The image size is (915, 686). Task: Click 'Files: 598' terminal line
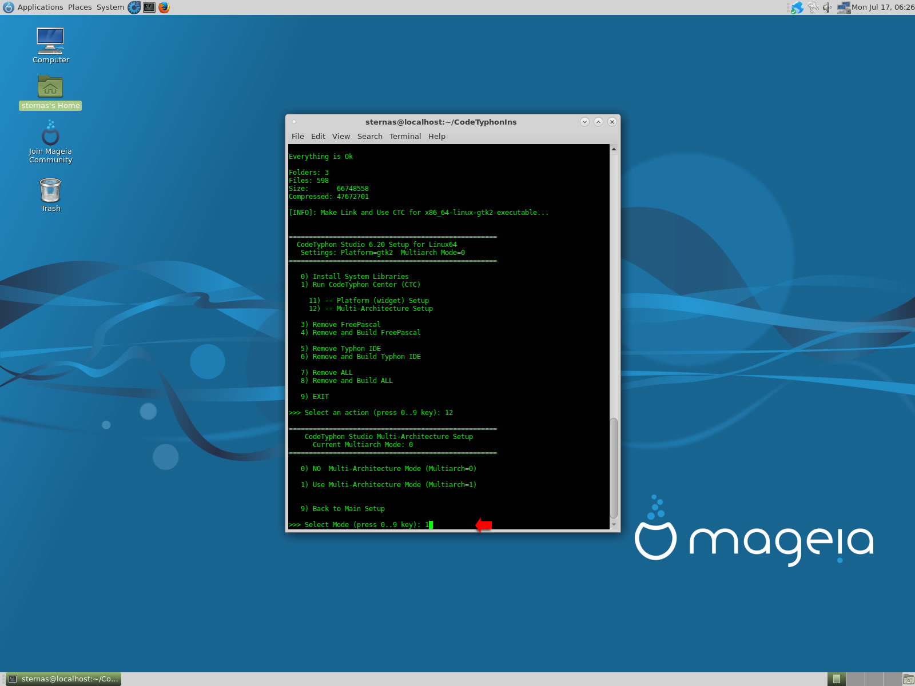point(309,181)
